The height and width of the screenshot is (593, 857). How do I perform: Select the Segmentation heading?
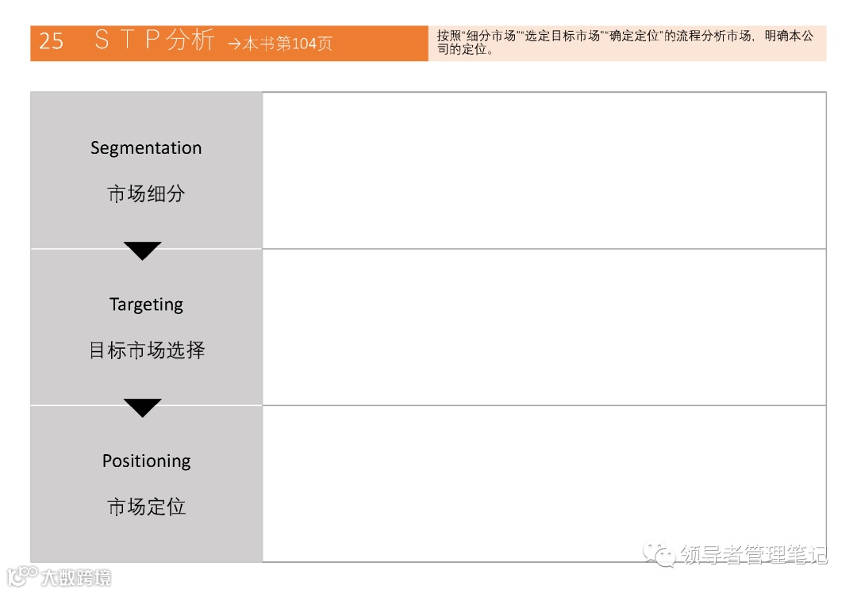146,148
